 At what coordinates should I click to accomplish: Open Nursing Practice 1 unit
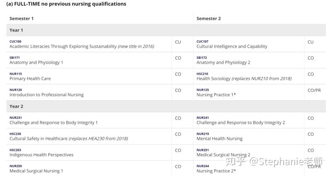(x=216, y=95)
